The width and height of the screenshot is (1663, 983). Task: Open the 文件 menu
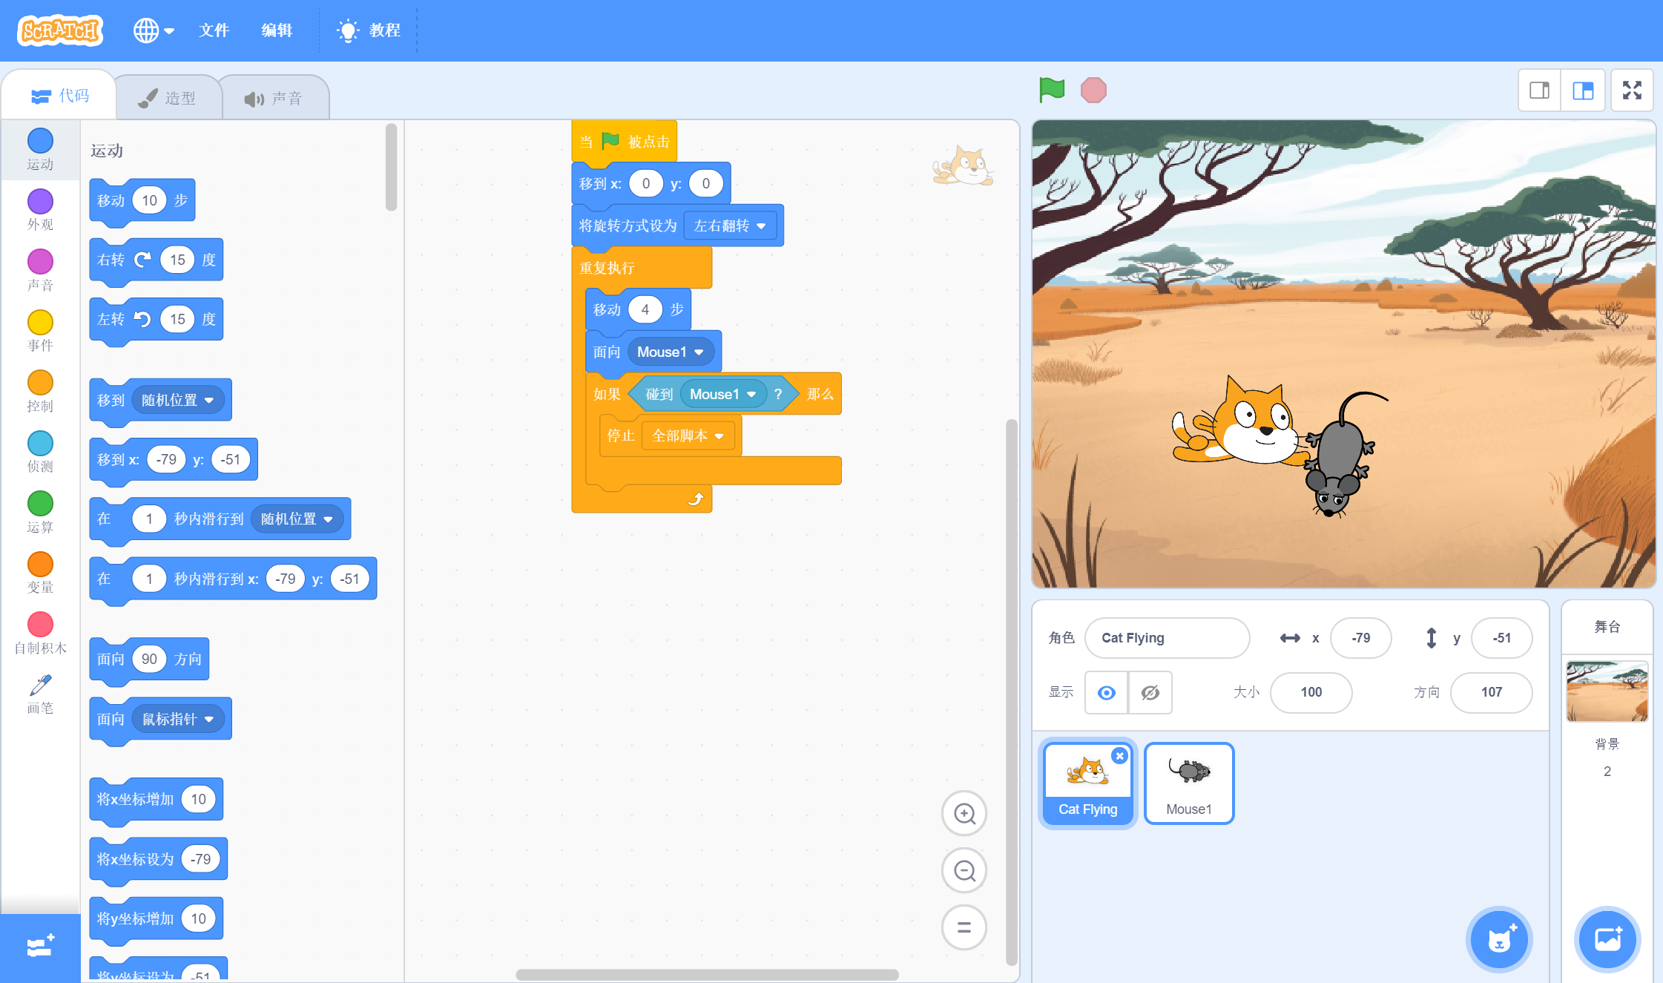pos(214,30)
